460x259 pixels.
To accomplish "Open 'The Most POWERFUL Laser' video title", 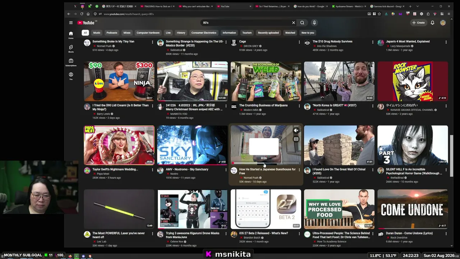I will point(119,235).
